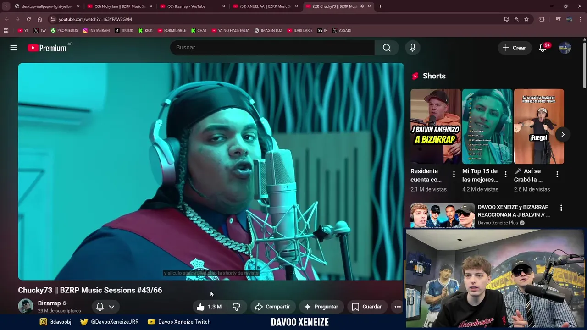
Task: Go to the browser home page
Action: [39, 19]
